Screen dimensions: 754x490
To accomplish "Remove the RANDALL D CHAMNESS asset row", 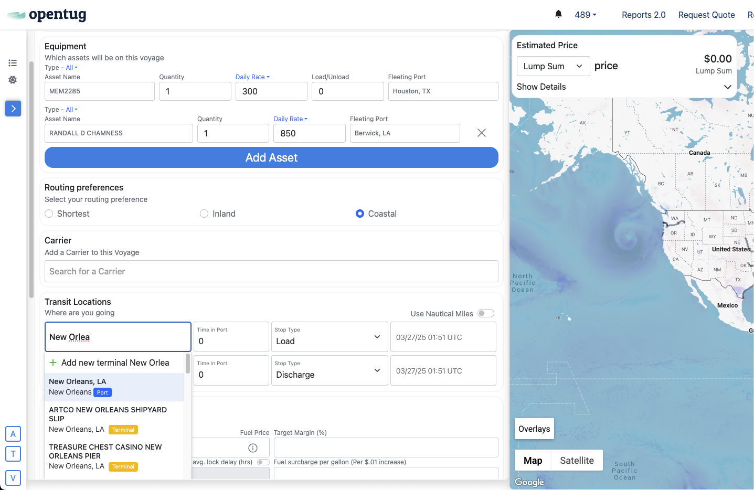I will pyautogui.click(x=481, y=133).
